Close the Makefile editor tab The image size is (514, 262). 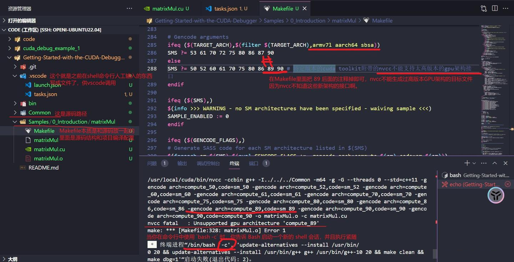(x=304, y=9)
